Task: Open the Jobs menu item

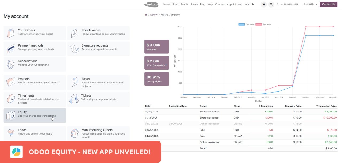Action: (247, 5)
